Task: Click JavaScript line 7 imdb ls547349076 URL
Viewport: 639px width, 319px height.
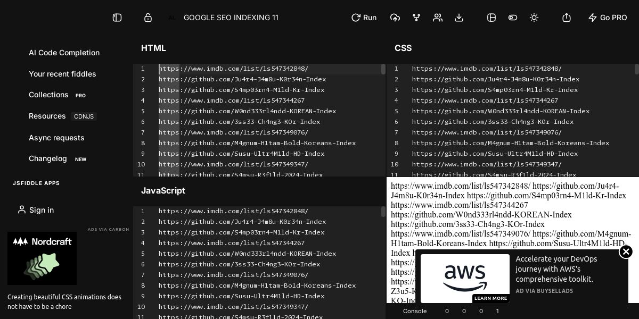Action: point(233,275)
